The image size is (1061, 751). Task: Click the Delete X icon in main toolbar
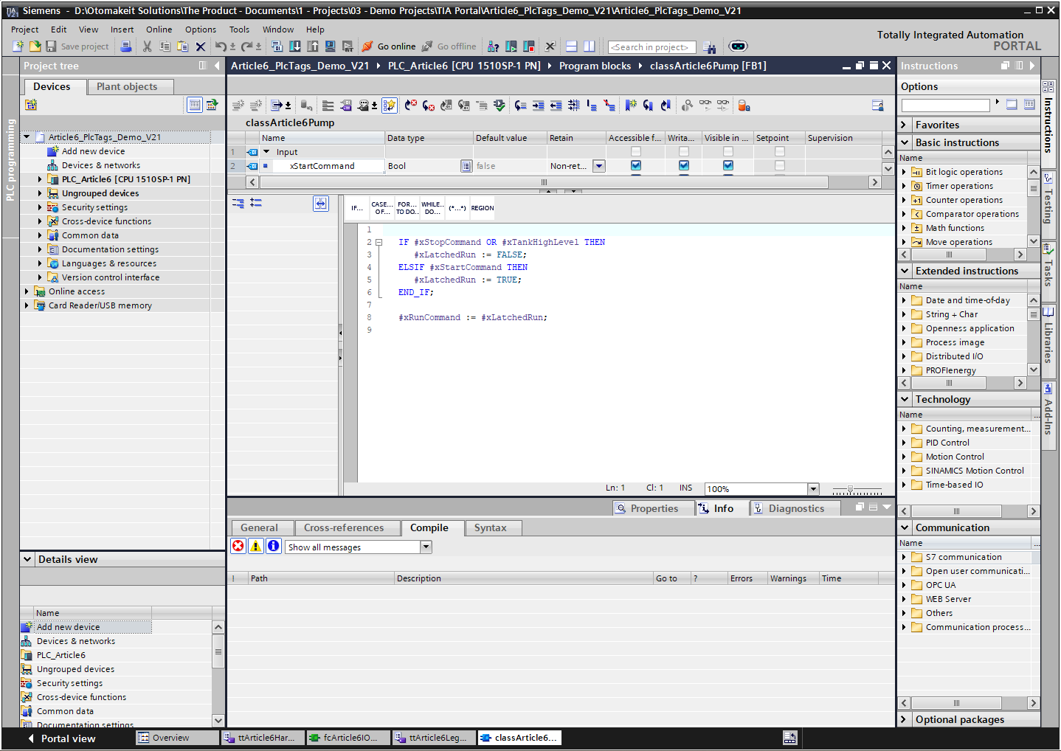[200, 46]
